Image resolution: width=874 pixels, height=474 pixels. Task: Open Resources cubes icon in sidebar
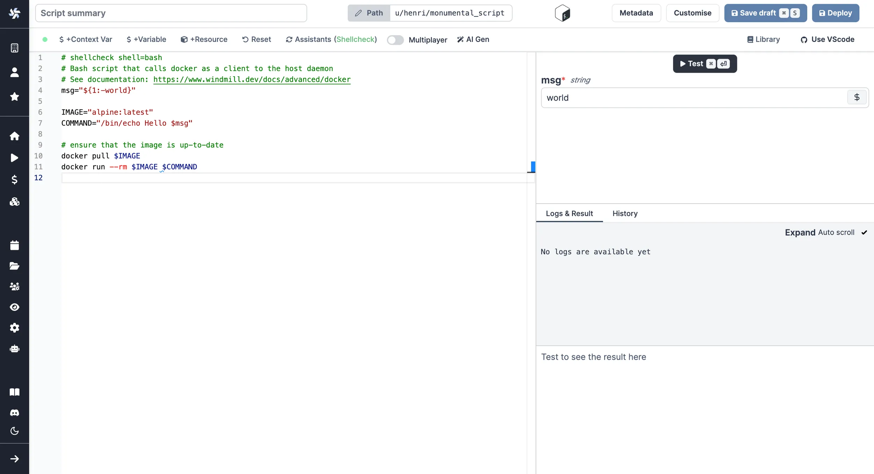tap(14, 202)
